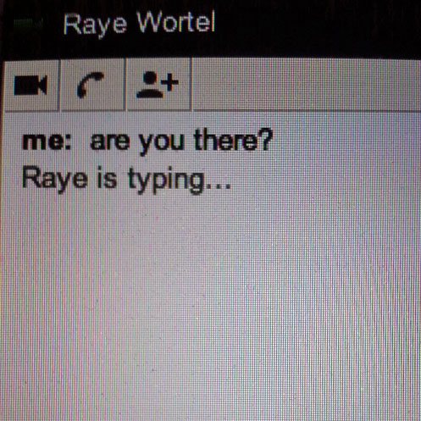The image size is (421, 421).
Task: Click the word Wortel in the header
Action: pos(176,23)
